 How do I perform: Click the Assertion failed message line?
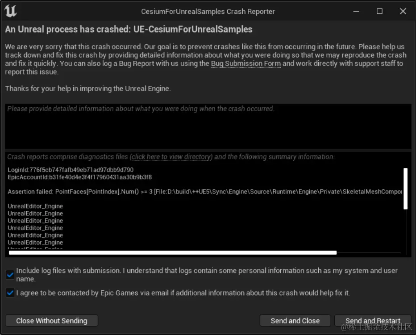[205, 192]
